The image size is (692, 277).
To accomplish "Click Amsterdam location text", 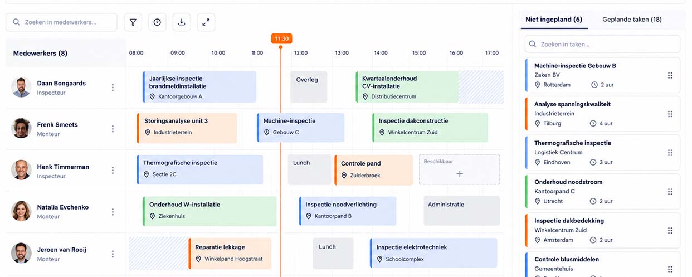I will tap(558, 240).
